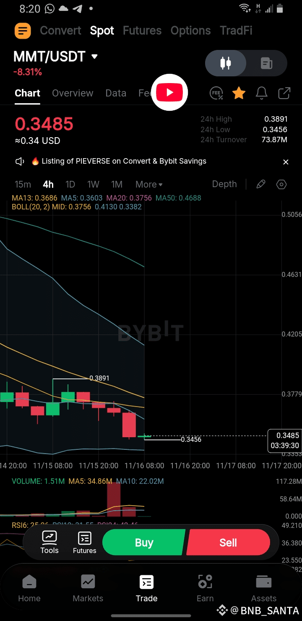Open WhatsApp notification in status bar
302x621 pixels.
click(x=50, y=8)
